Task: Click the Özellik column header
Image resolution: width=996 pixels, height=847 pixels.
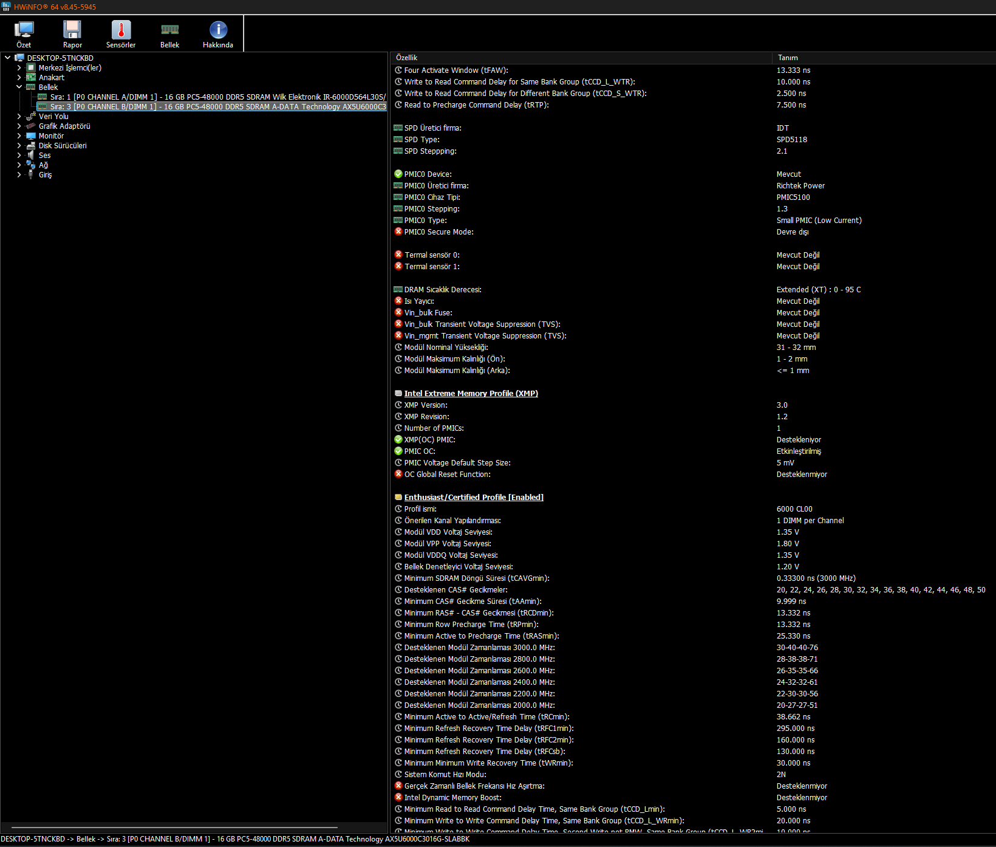Action: (x=581, y=58)
